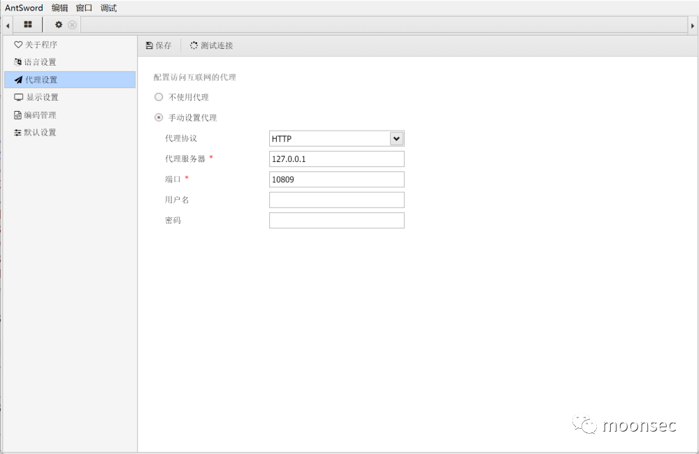Open the 窗口 menu
The height and width of the screenshot is (454, 699).
point(84,8)
